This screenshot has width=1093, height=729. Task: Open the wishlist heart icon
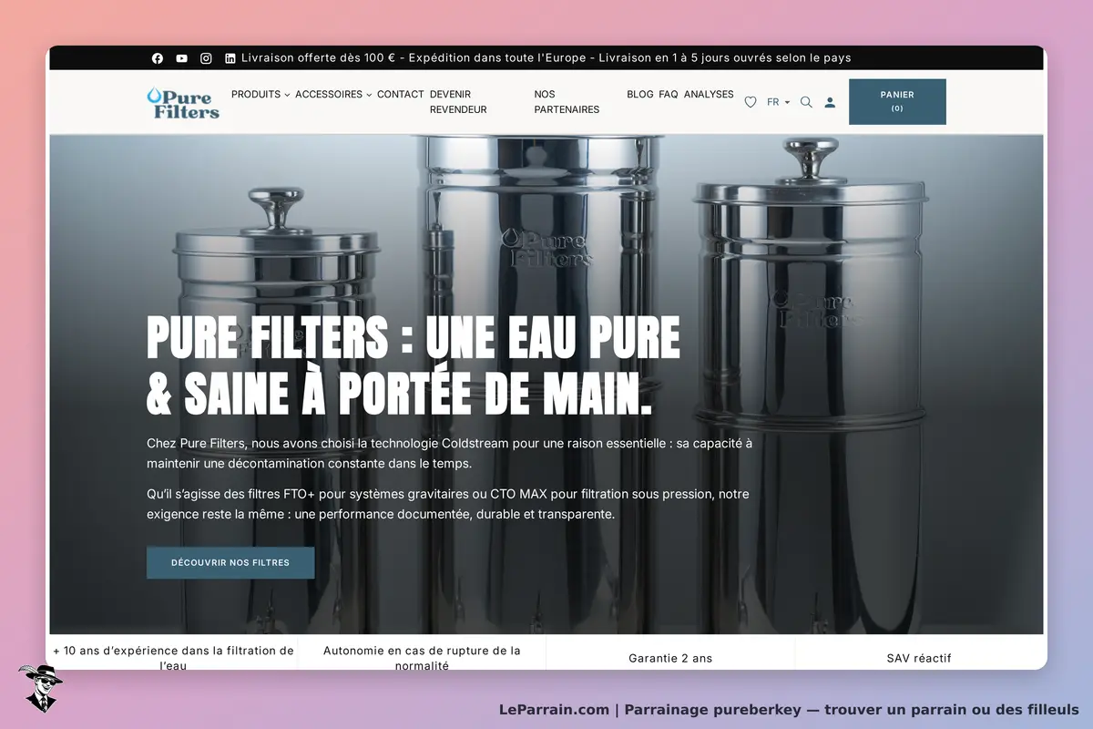751,102
